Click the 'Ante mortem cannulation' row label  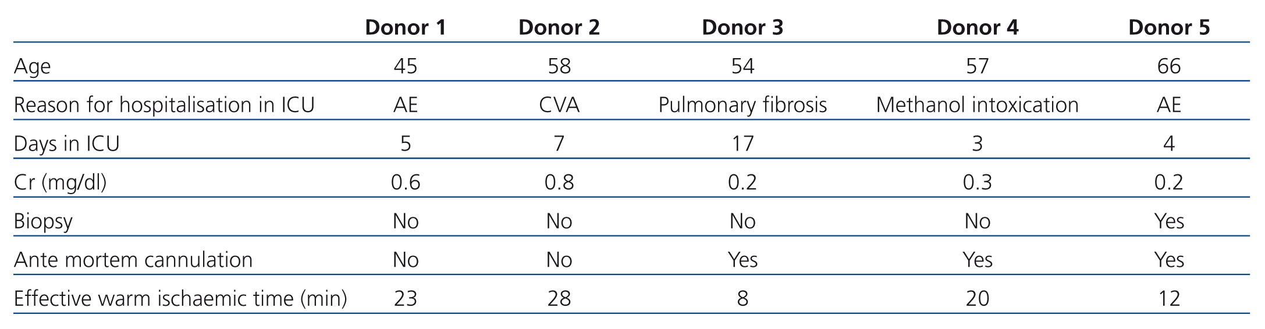click(x=133, y=260)
